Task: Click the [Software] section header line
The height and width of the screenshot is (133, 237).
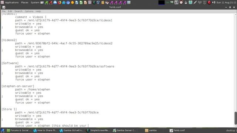Action: point(10,63)
